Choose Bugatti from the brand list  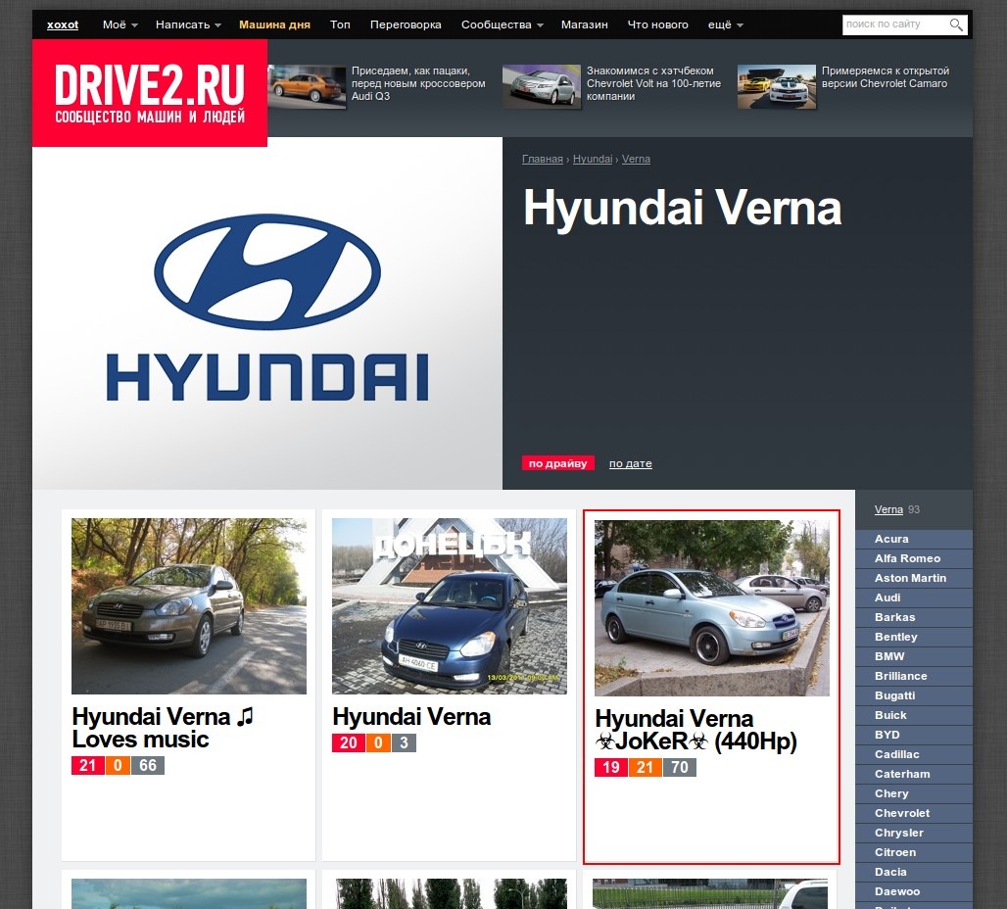pyautogui.click(x=914, y=695)
